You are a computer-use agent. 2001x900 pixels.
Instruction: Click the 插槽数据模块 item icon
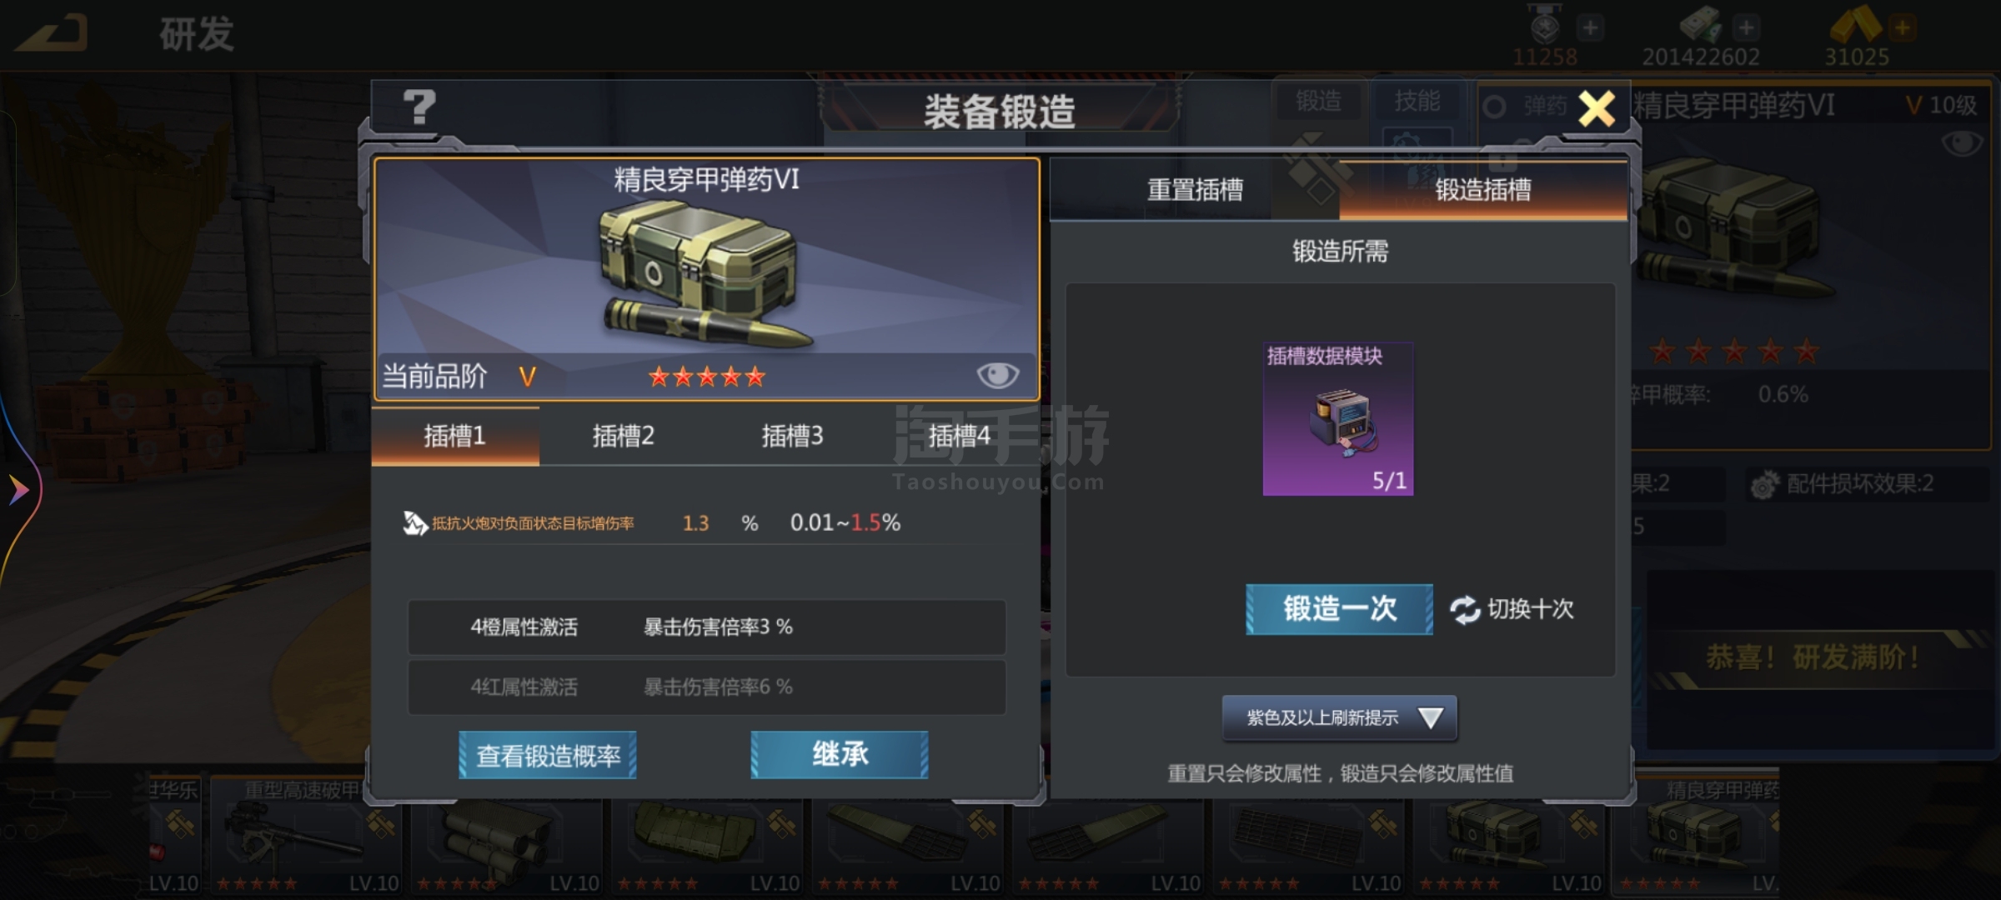[1338, 419]
